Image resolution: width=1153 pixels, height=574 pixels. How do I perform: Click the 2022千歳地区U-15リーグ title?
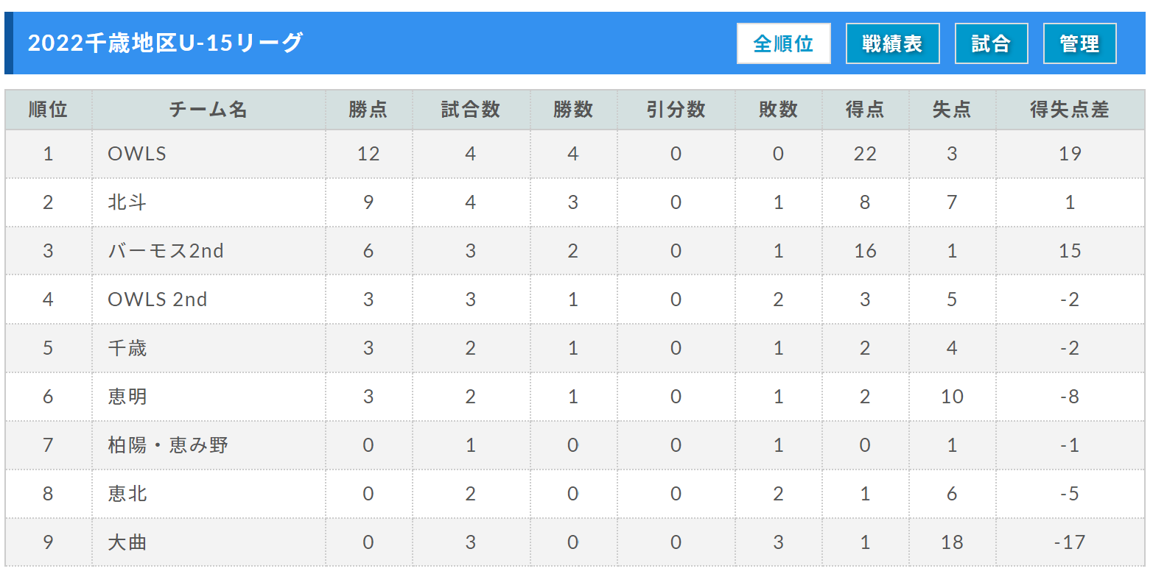[x=165, y=43]
